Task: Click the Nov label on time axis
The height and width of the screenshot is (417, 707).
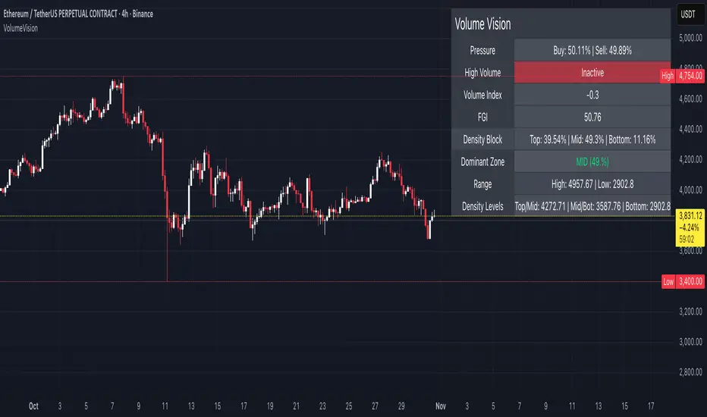Action: (x=441, y=405)
